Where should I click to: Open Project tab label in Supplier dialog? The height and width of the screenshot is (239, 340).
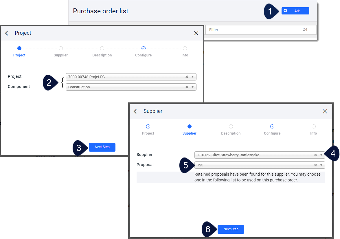(x=148, y=133)
